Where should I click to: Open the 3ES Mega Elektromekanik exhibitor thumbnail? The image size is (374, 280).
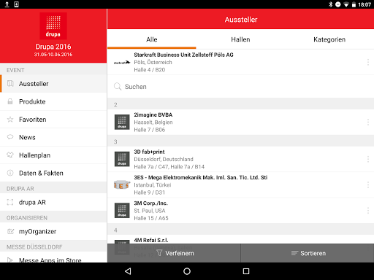pyautogui.click(x=122, y=185)
